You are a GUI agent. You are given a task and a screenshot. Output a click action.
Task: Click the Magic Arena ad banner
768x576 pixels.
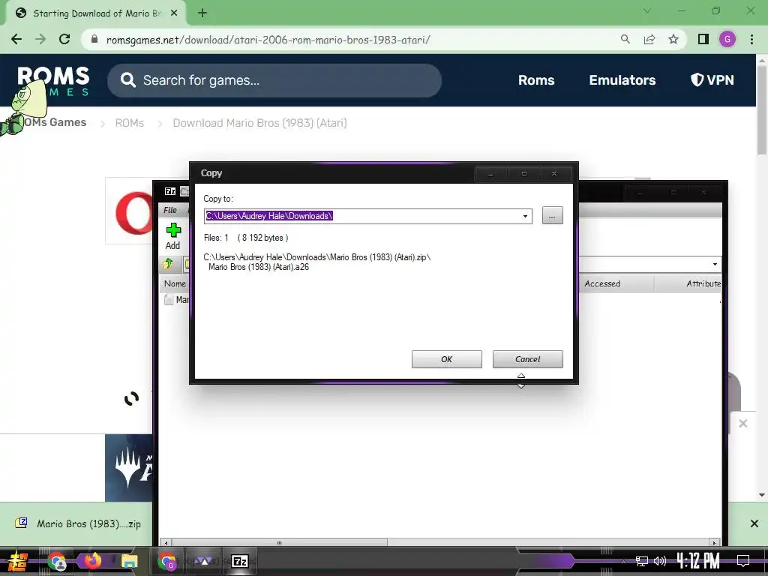click(x=129, y=468)
